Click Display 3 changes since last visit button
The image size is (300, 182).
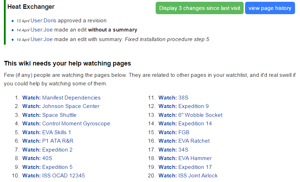199,8
